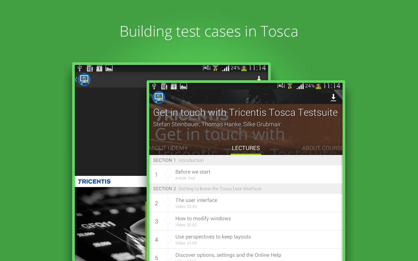Play 'Discover options, settings and the Online Help'

pos(228,255)
